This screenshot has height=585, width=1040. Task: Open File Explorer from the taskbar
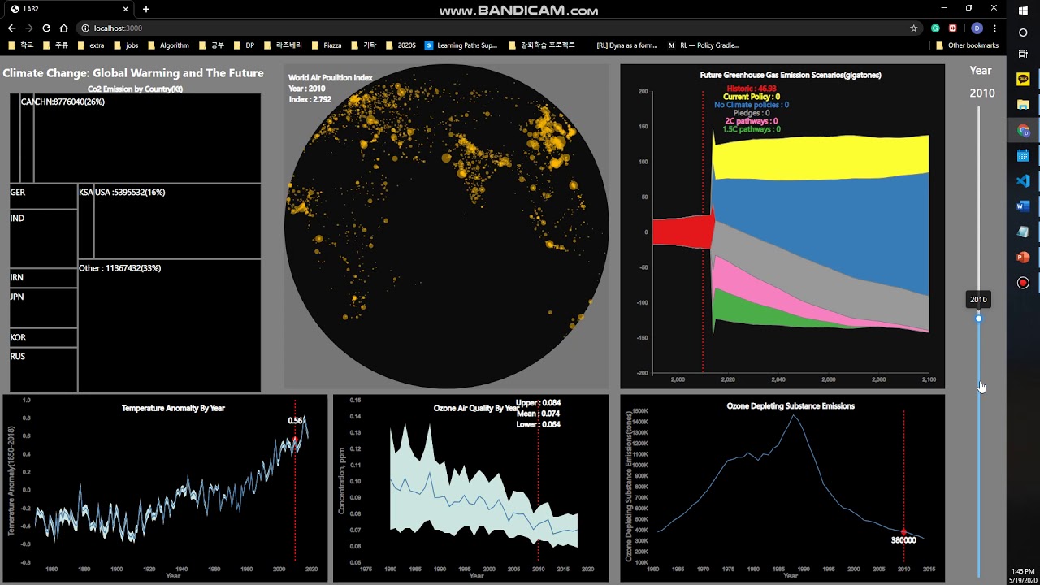pyautogui.click(x=1023, y=105)
